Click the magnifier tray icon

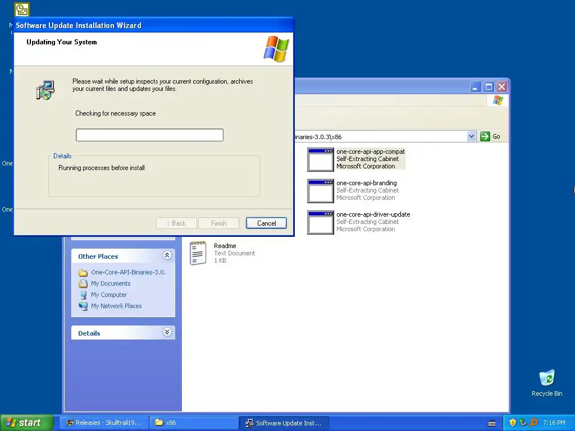(x=533, y=423)
